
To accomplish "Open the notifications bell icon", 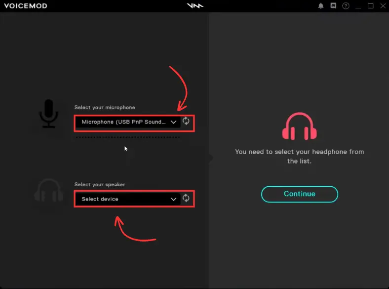I will pos(321,6).
